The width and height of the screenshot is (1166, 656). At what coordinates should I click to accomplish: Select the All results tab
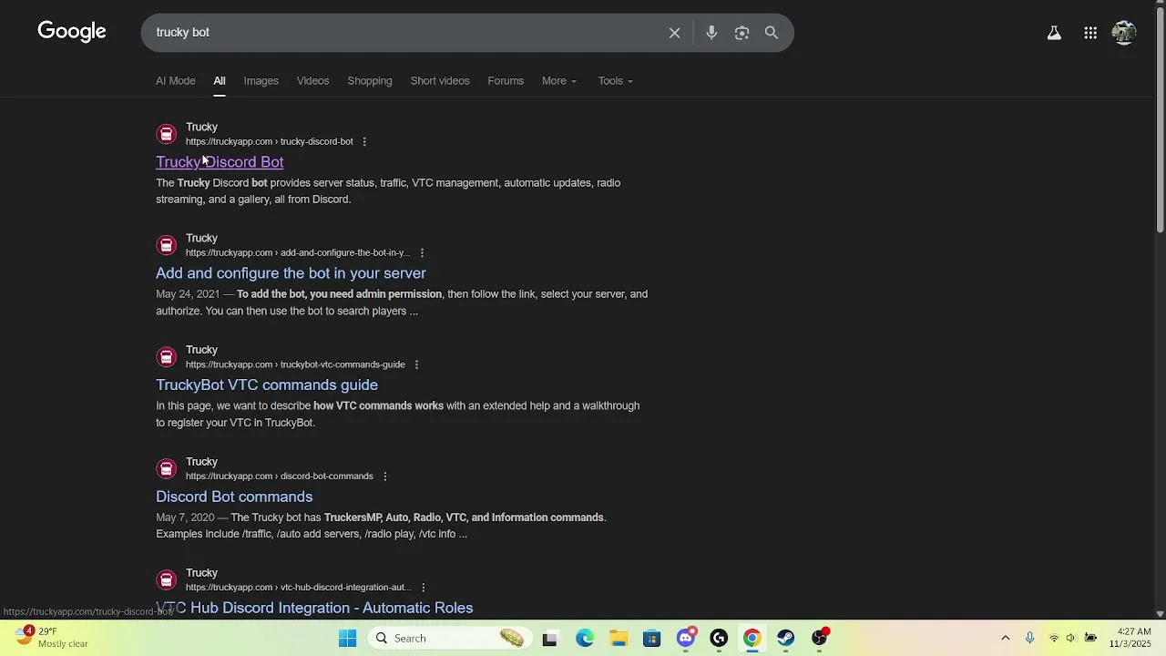220,81
